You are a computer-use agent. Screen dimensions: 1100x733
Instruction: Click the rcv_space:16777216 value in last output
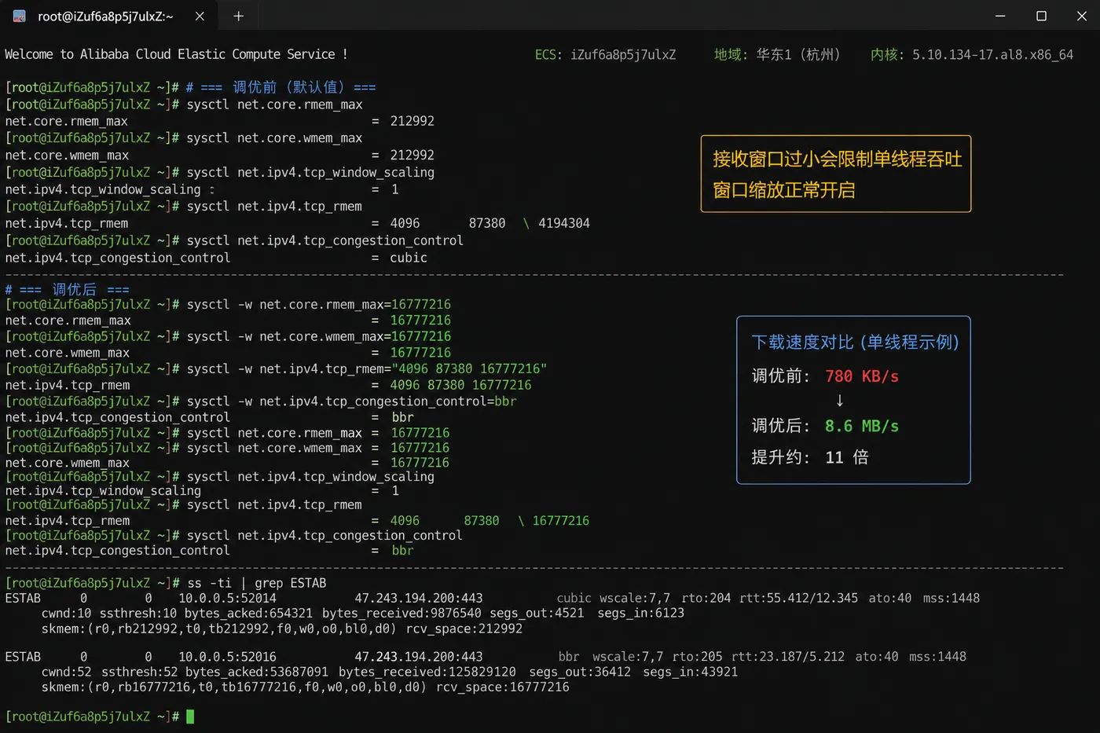click(503, 687)
